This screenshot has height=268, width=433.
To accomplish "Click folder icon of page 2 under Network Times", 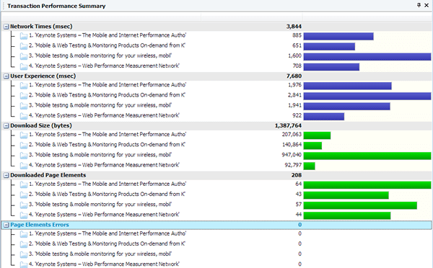I will (24, 46).
